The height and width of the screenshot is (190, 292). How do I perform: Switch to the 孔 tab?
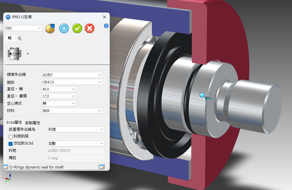[20, 39]
